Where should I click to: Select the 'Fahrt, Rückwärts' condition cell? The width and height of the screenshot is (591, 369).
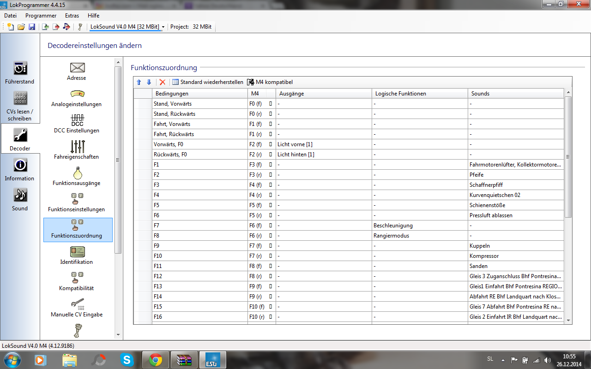[x=200, y=134]
